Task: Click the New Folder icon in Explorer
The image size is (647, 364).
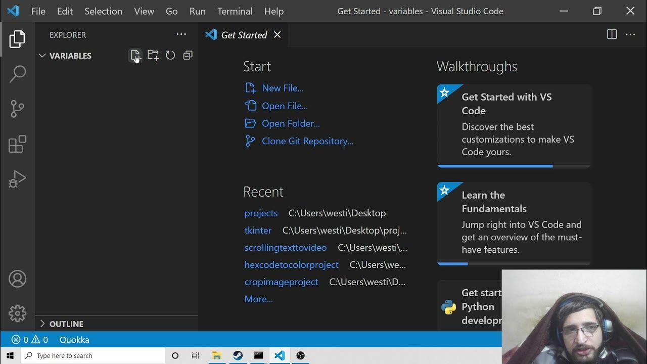Action: [x=153, y=55]
